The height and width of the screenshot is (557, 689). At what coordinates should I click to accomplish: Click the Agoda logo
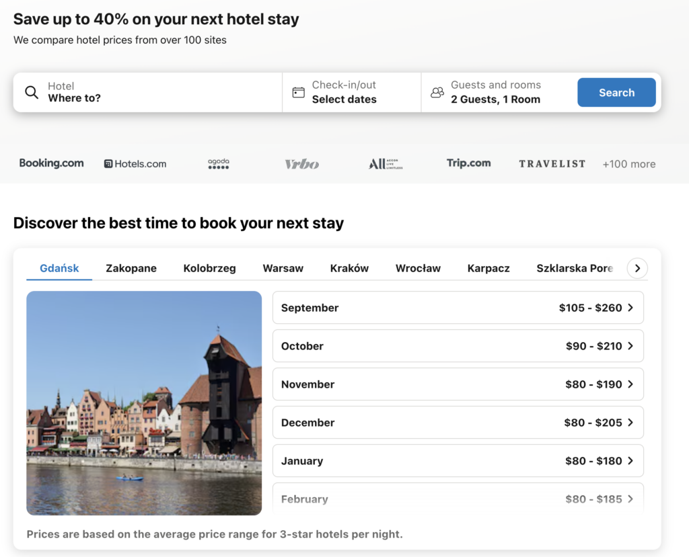219,164
